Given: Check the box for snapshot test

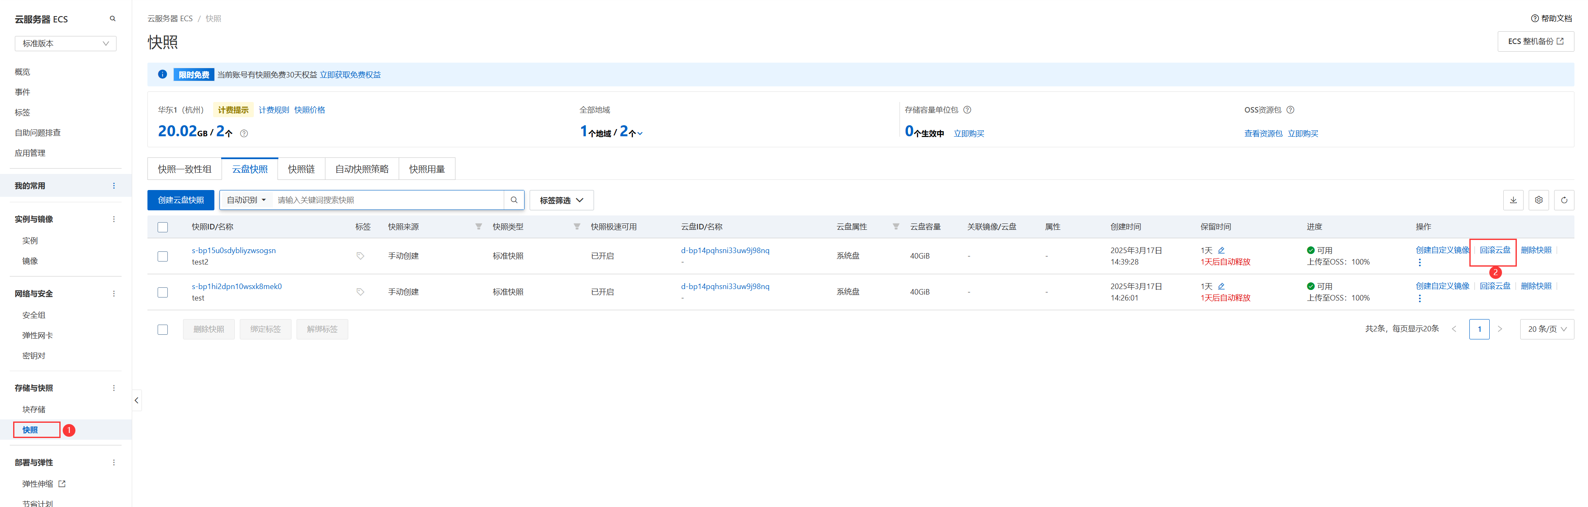Looking at the screenshot, I should point(163,292).
